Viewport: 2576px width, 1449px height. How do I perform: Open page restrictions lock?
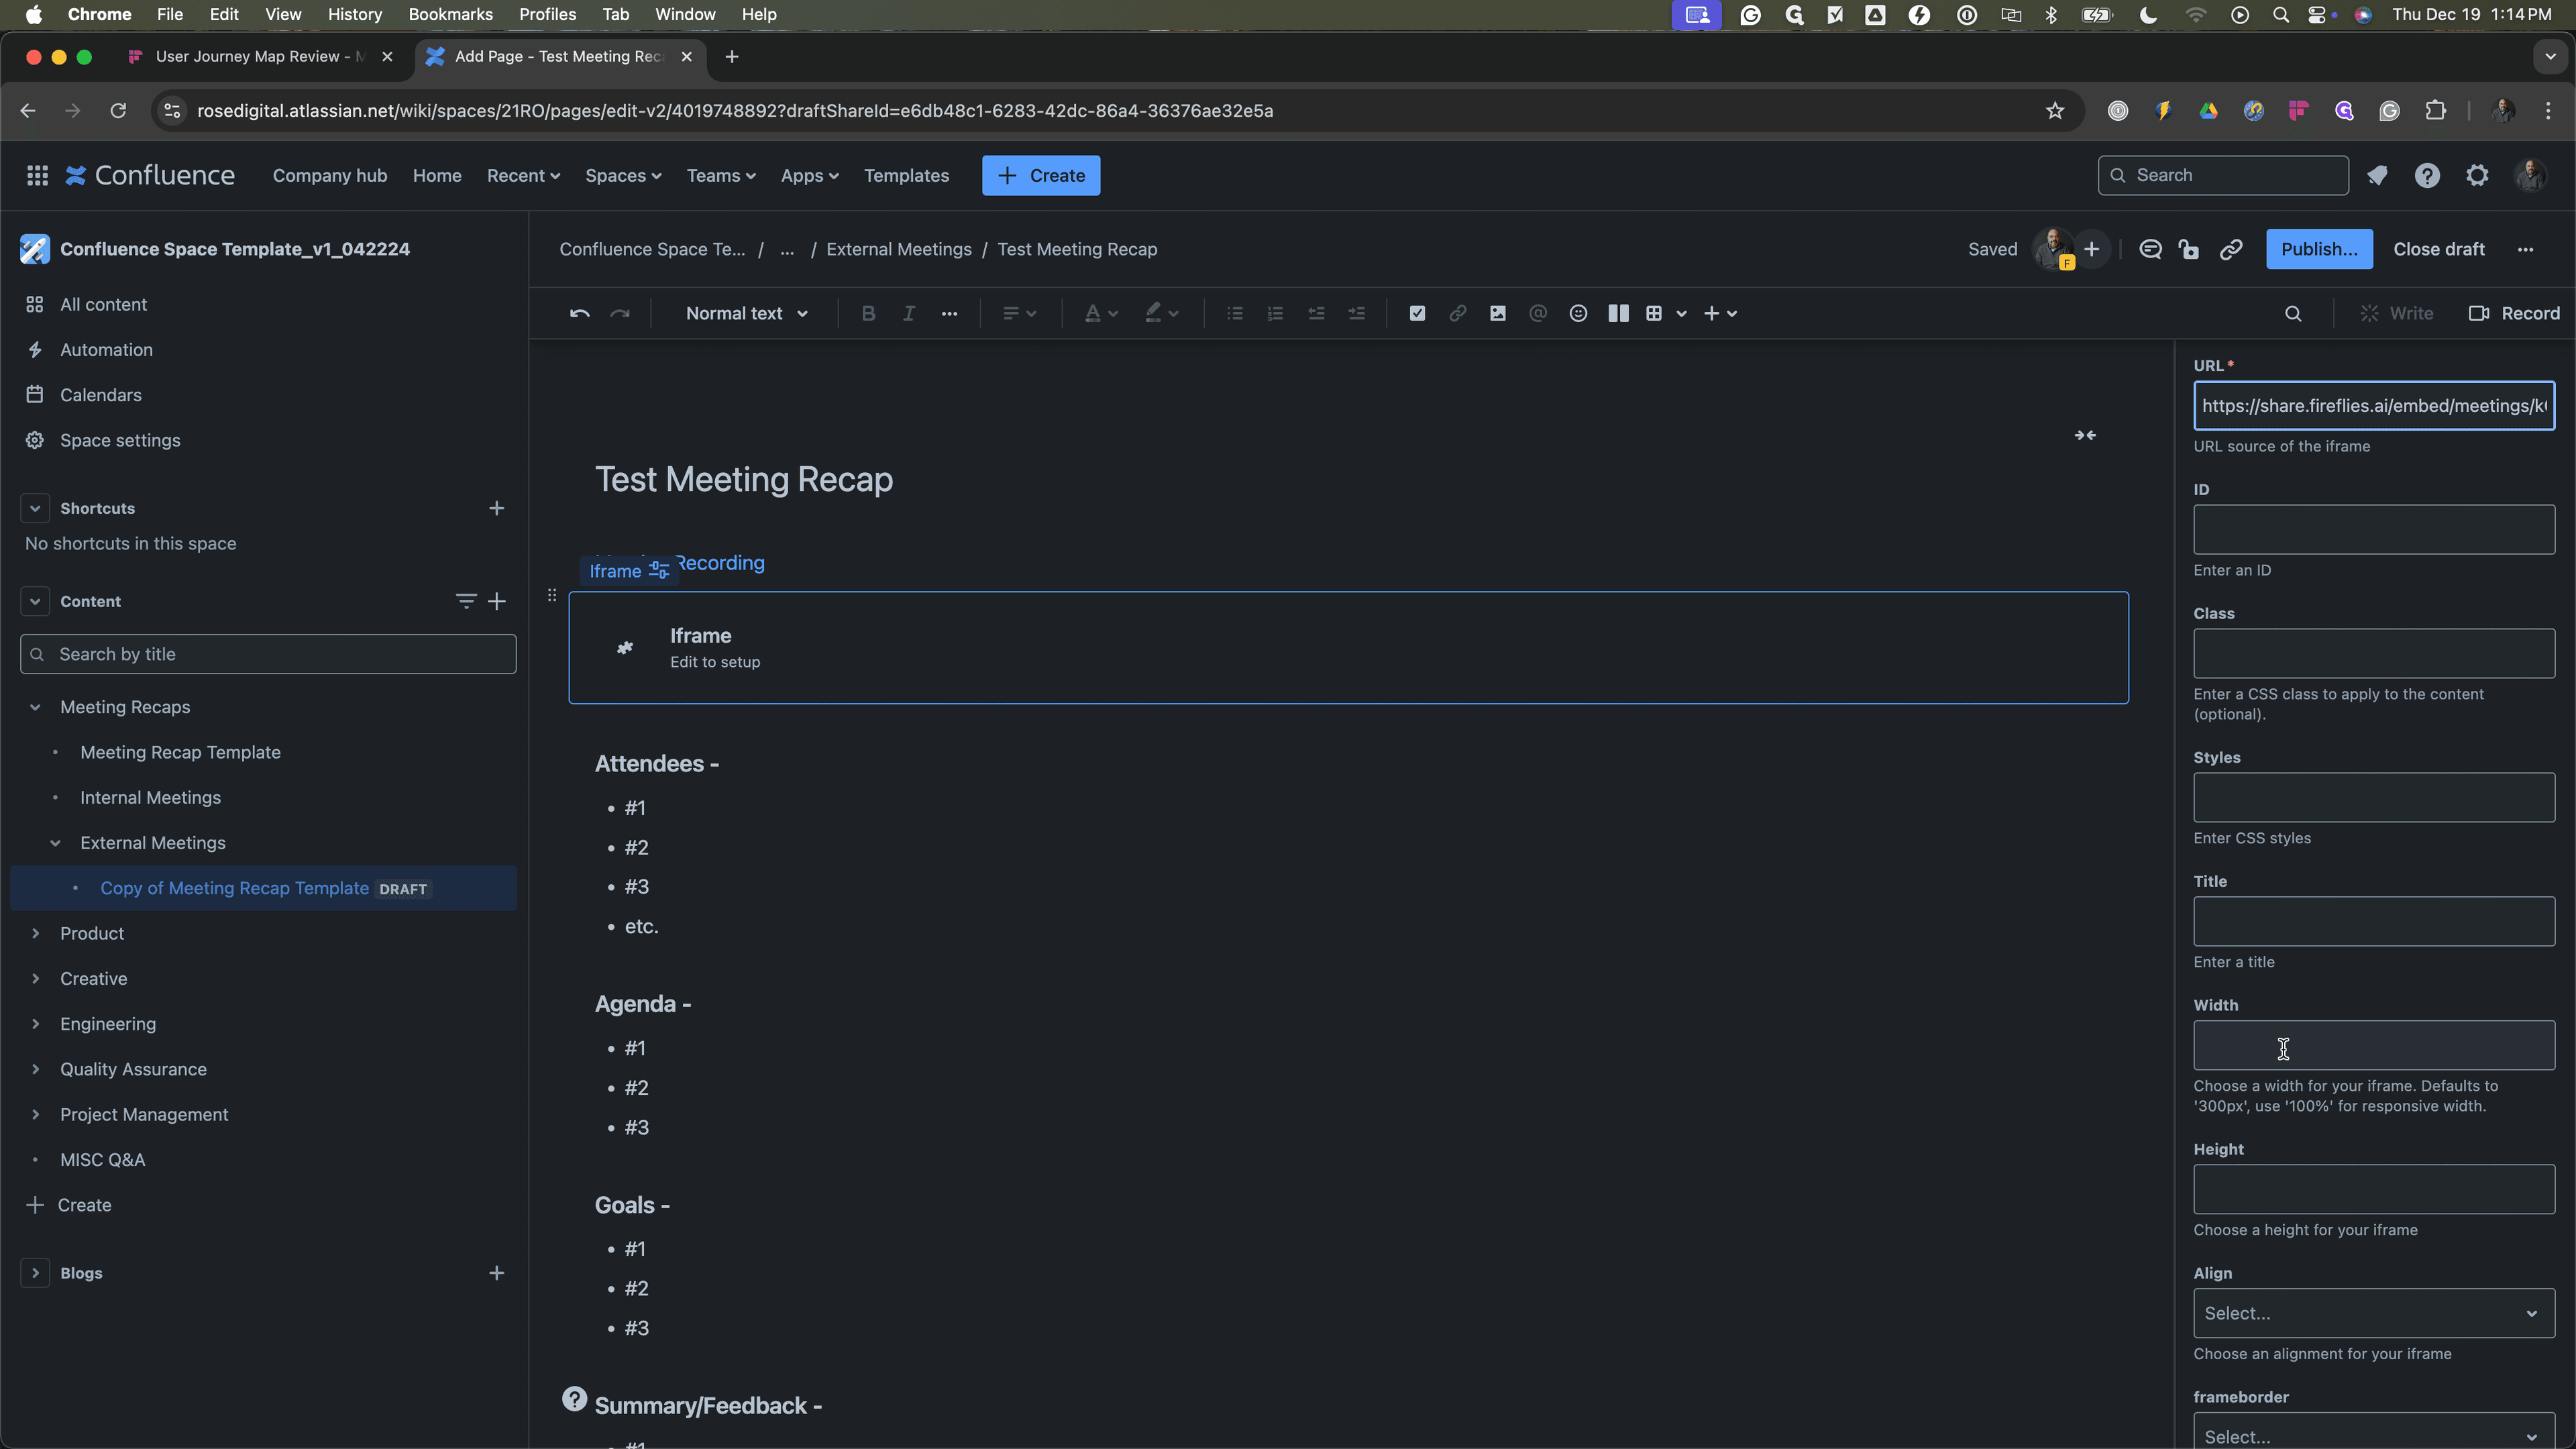point(2189,249)
